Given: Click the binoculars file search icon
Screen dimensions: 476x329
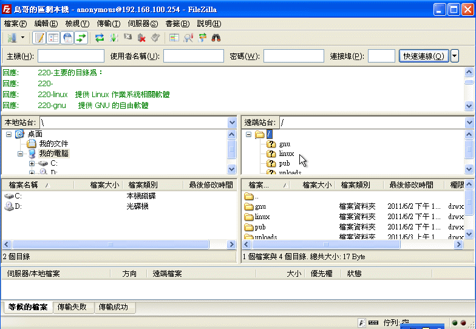Looking at the screenshot, I should tap(216, 38).
